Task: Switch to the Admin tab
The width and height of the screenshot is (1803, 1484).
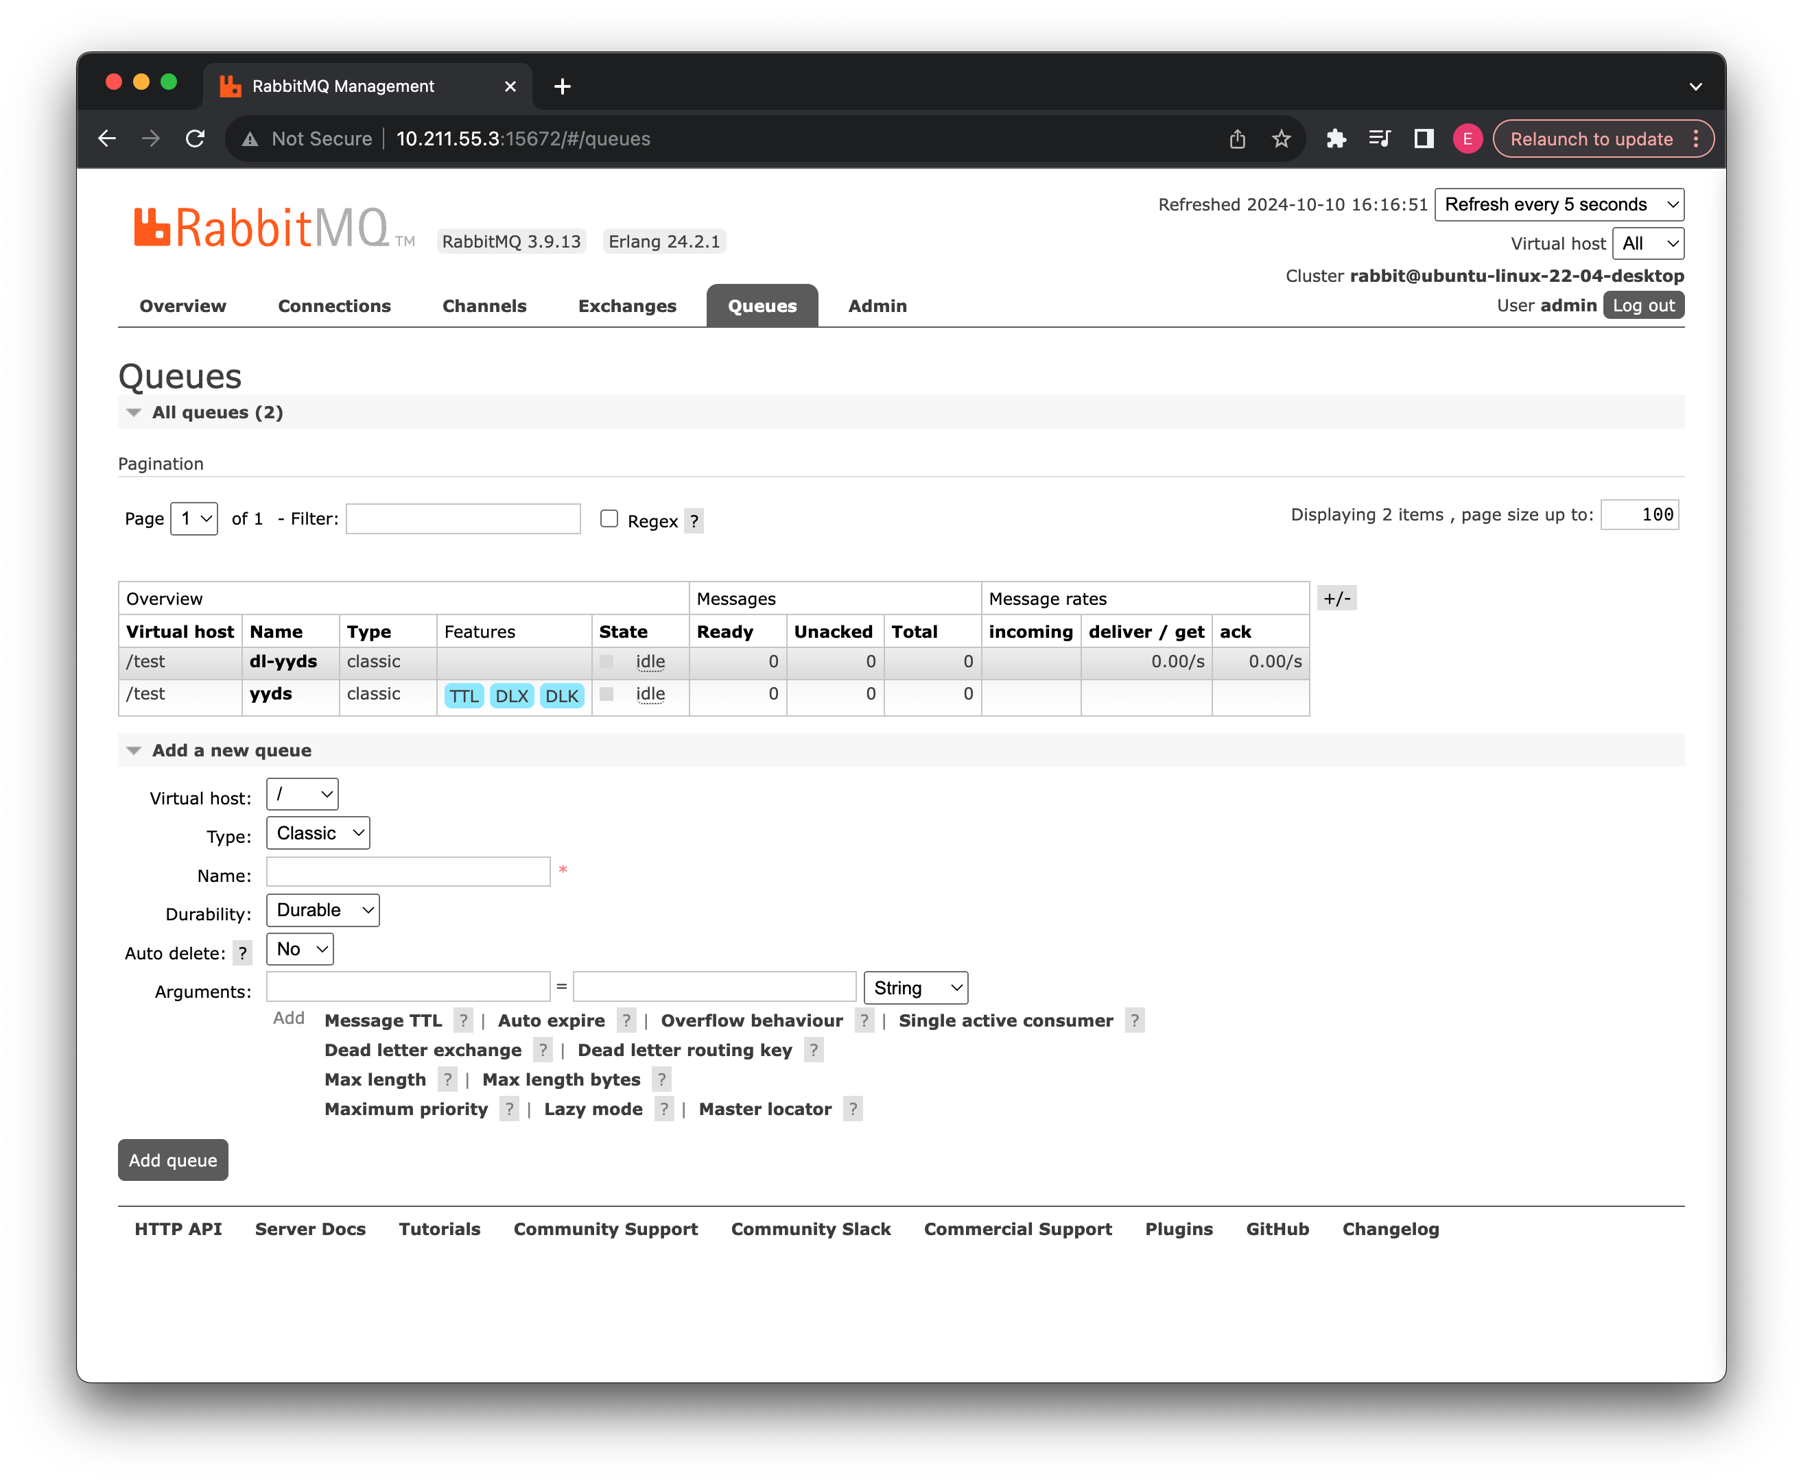Action: [877, 306]
